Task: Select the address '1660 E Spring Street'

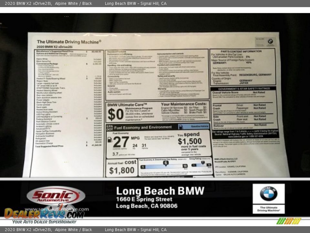Action: [x=144, y=199]
